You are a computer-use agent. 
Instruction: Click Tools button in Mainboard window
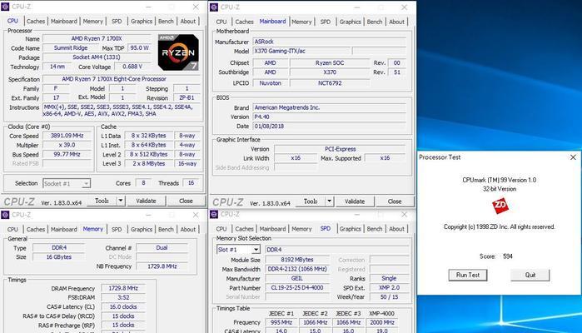(x=311, y=201)
